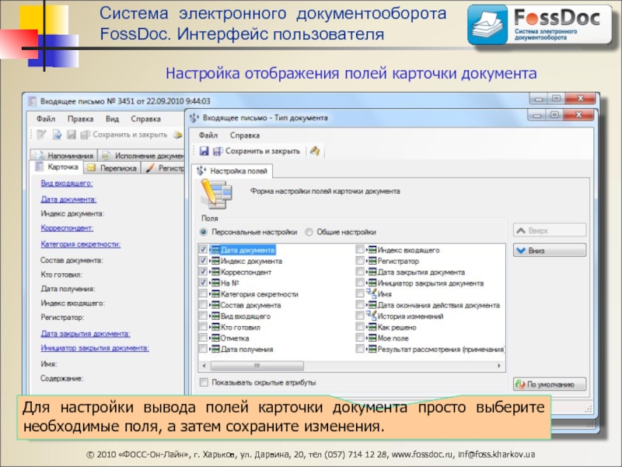Image resolution: width=622 pixels, height=467 pixels.
Task: Open the 'Корреспондент:' link in the card
Action: coord(67,228)
